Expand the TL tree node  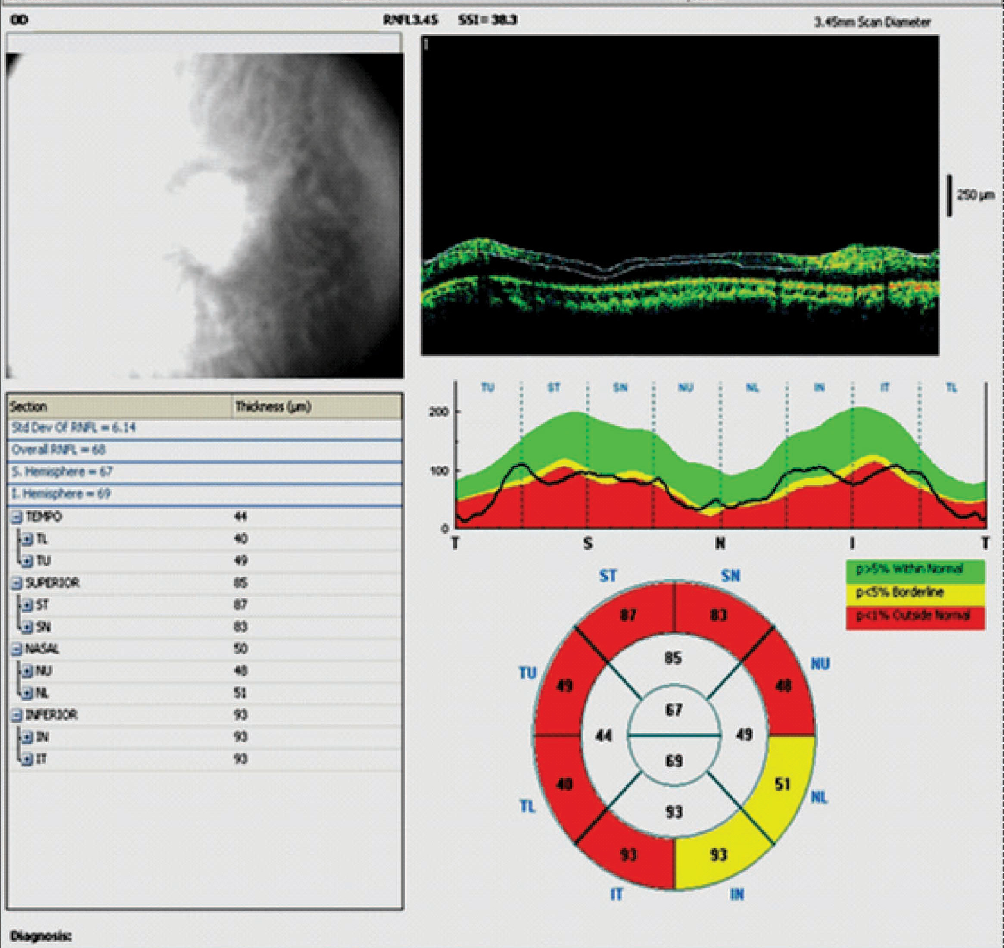click(x=28, y=539)
